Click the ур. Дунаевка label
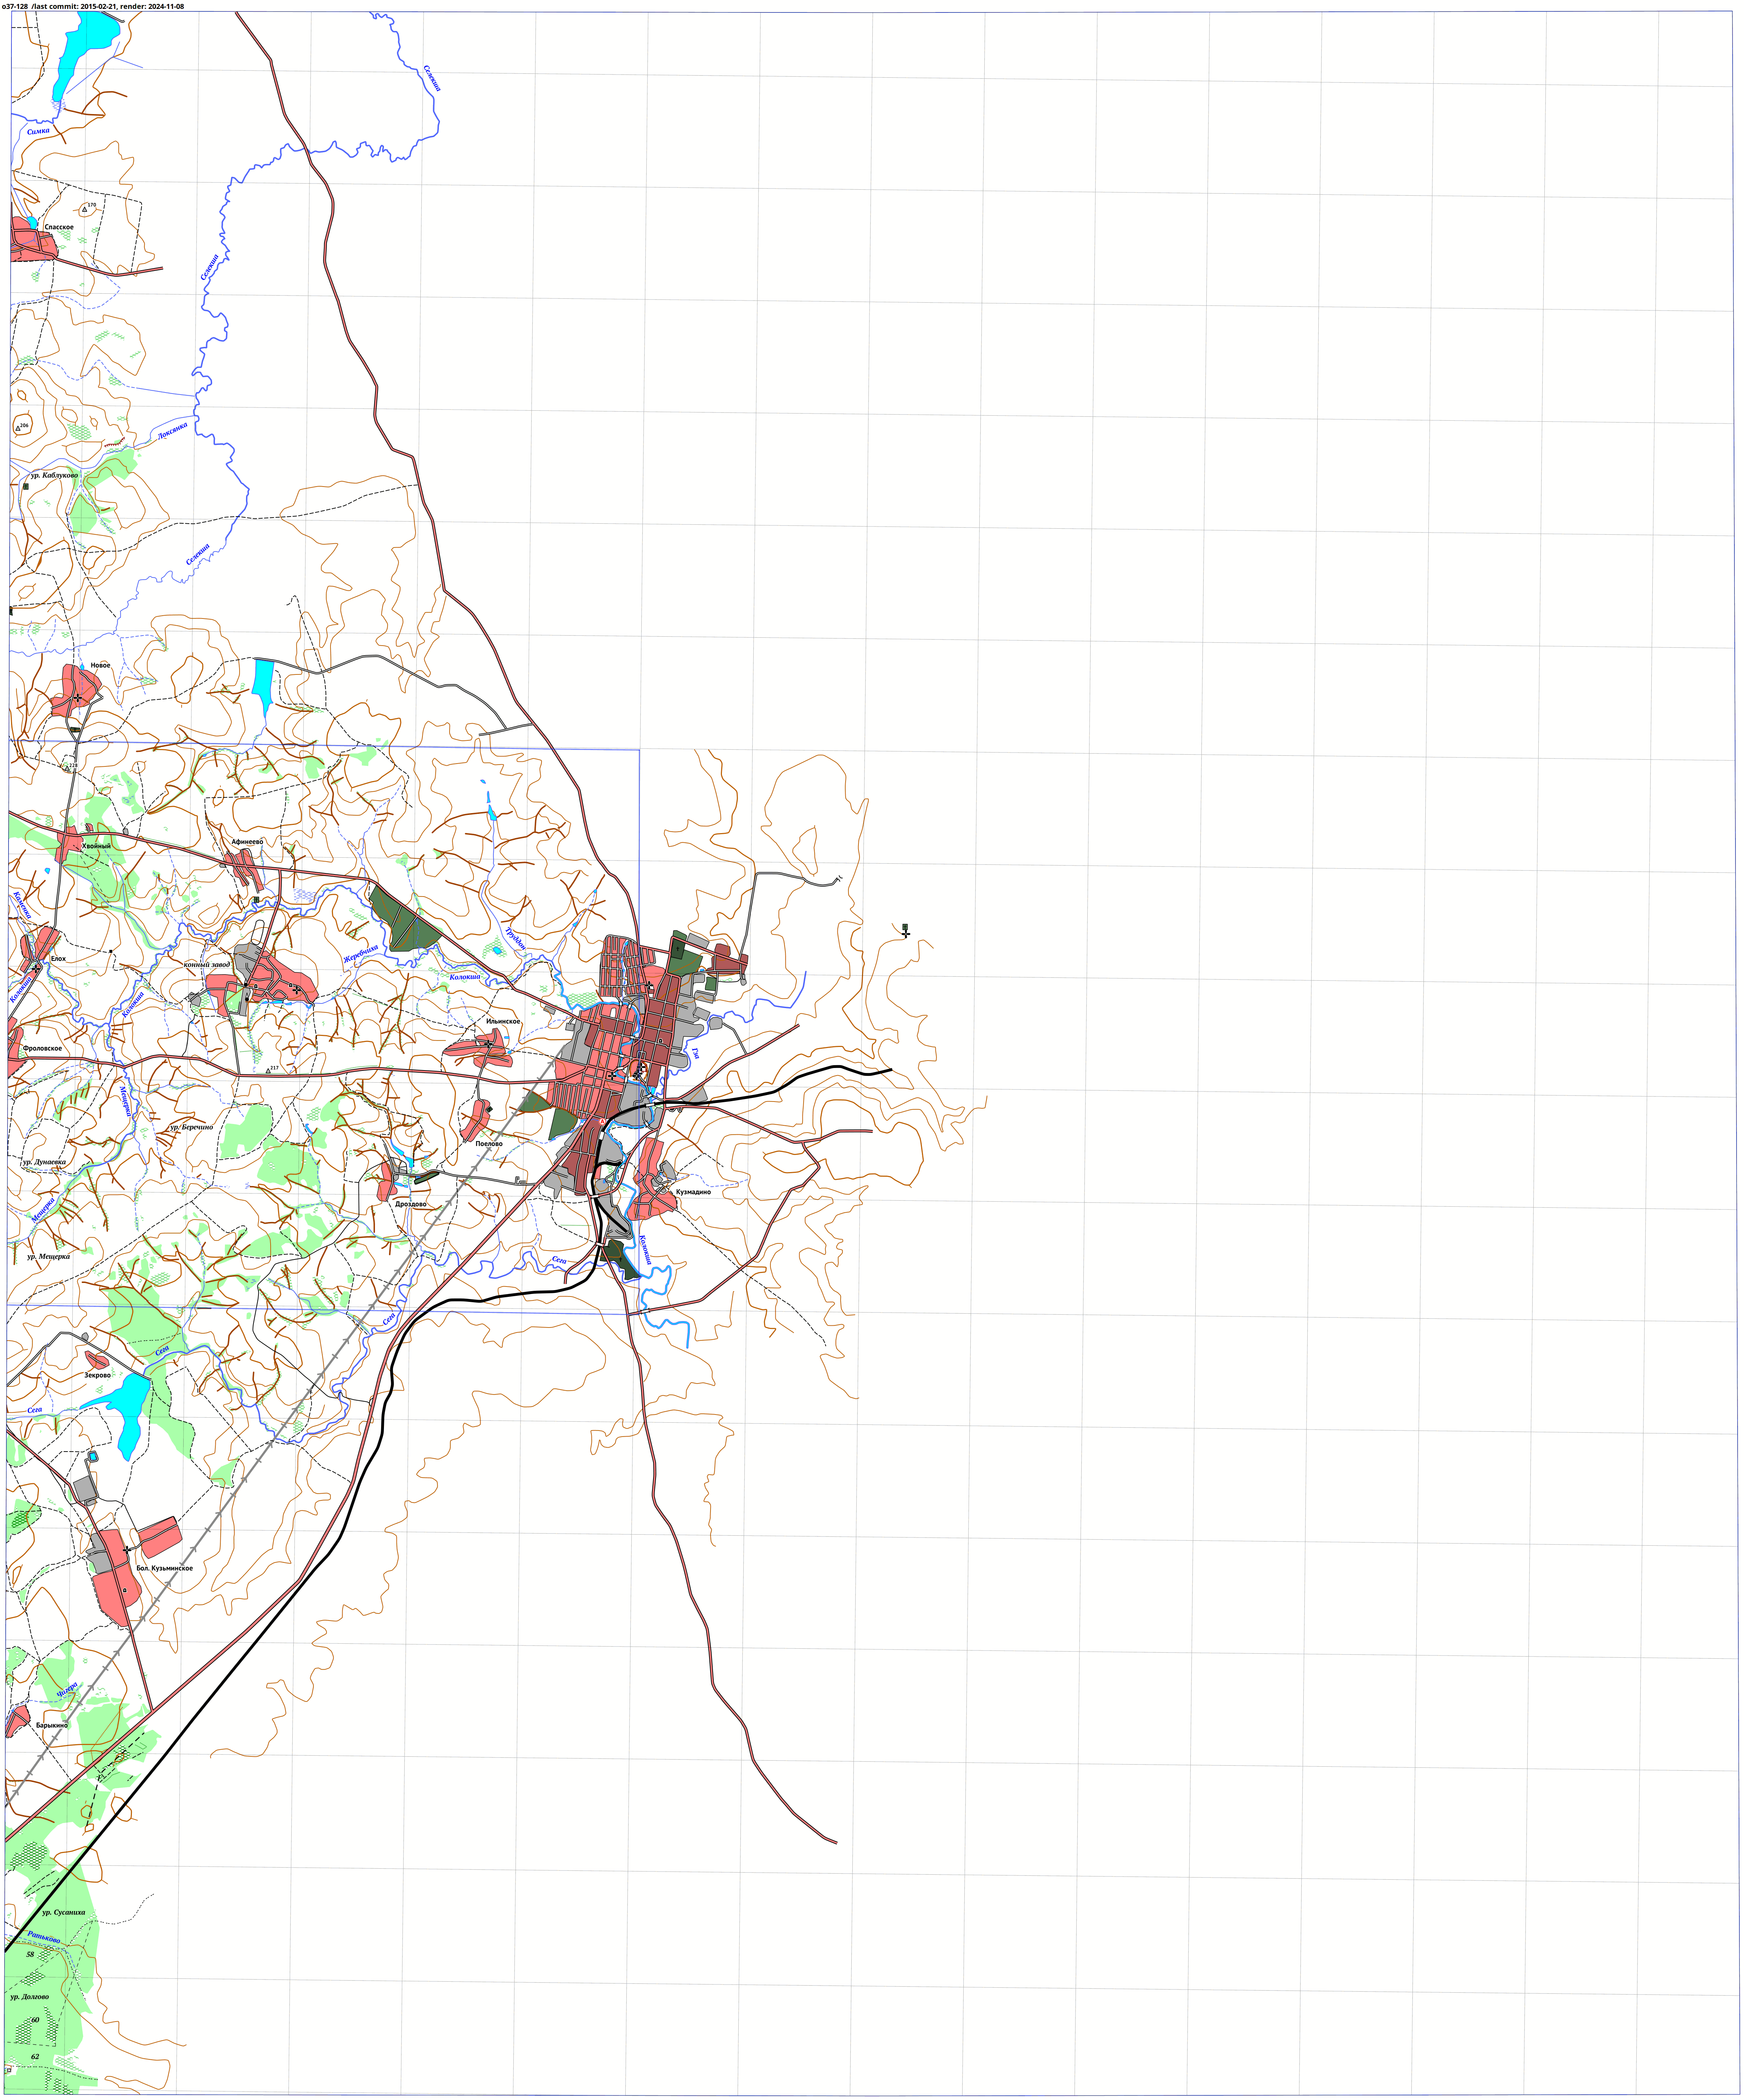The width and height of the screenshot is (1744, 2100). (44, 1162)
